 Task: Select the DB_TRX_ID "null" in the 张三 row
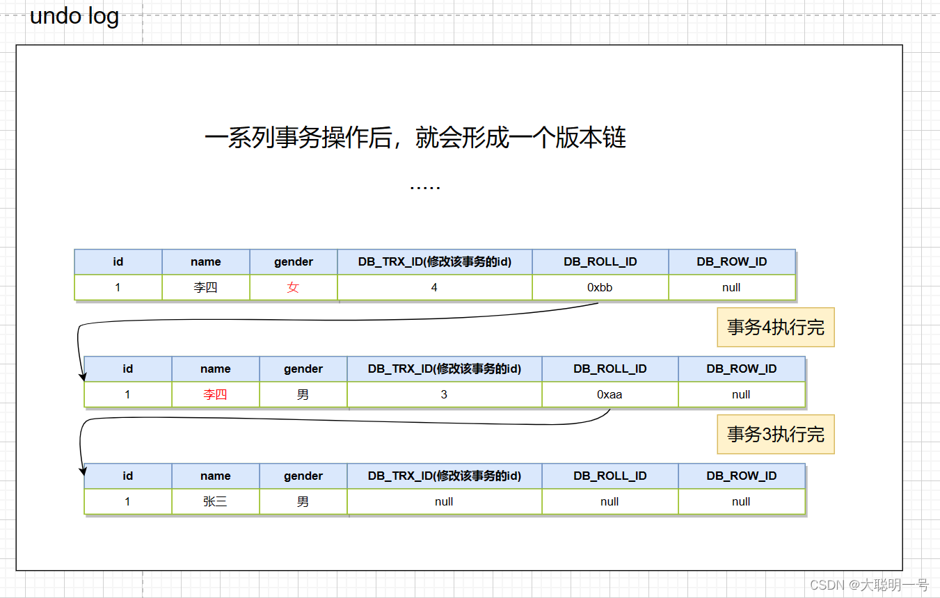click(x=445, y=501)
